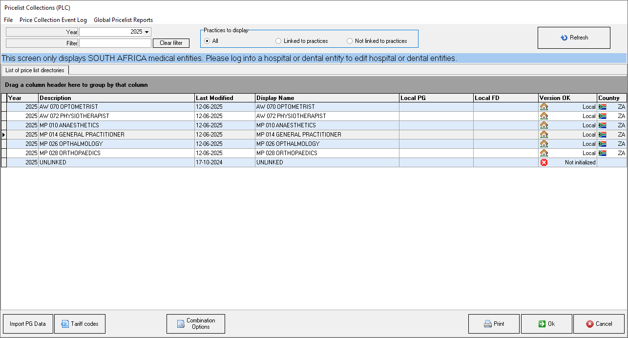Open the Year dropdown
This screenshot has width=628, height=338.
(x=147, y=32)
